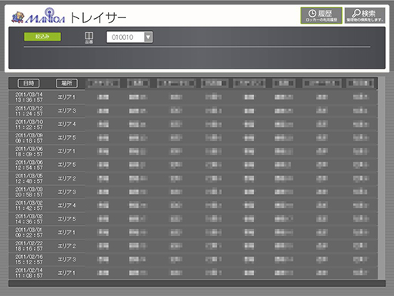Image resolution: width=394 pixels, height=296 pixels.
Task: Select the row dated 2011/03/02 14:36:57
Action: (193, 219)
